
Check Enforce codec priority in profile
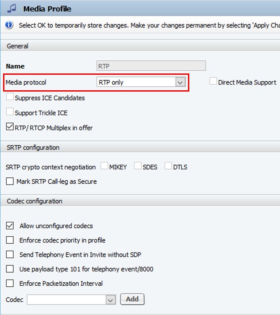10,240
